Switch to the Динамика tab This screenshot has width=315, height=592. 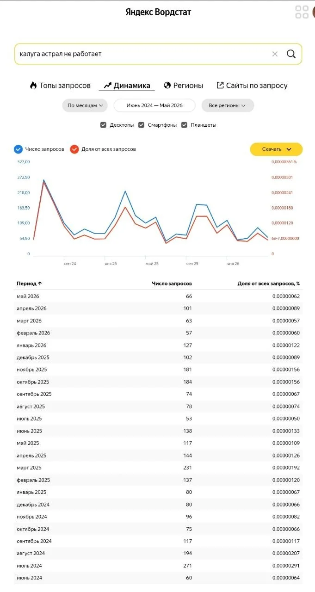click(x=127, y=86)
